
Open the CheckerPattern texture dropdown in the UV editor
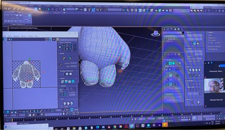[68, 40]
